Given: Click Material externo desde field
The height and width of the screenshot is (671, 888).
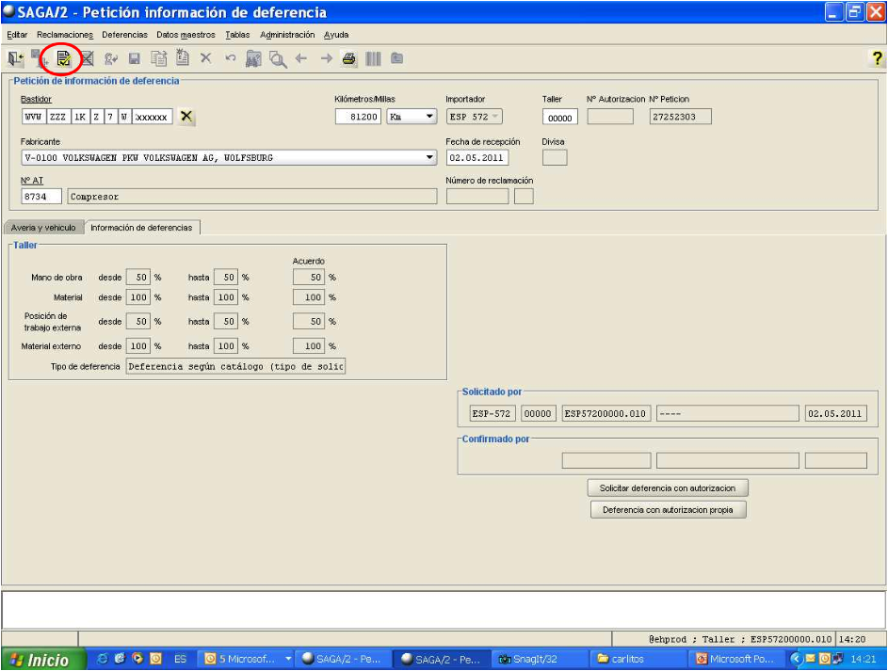Looking at the screenshot, I should (x=138, y=345).
